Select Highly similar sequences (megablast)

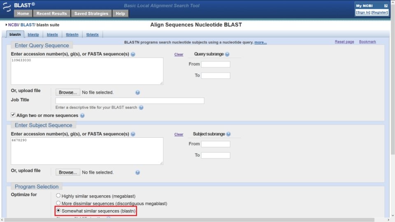tap(58, 195)
